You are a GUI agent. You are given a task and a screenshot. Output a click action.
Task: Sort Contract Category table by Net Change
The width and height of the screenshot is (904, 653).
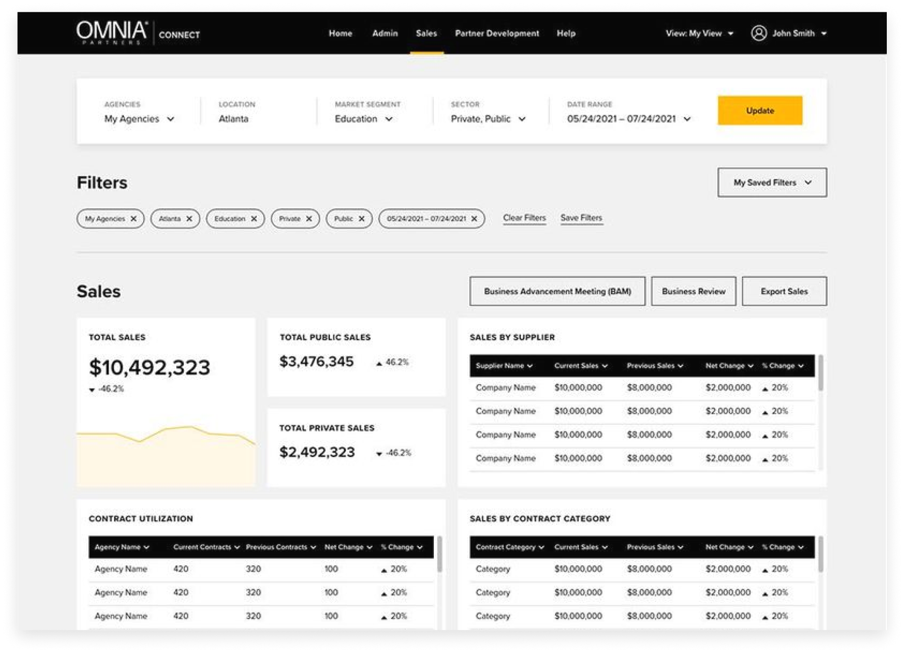[x=729, y=547]
